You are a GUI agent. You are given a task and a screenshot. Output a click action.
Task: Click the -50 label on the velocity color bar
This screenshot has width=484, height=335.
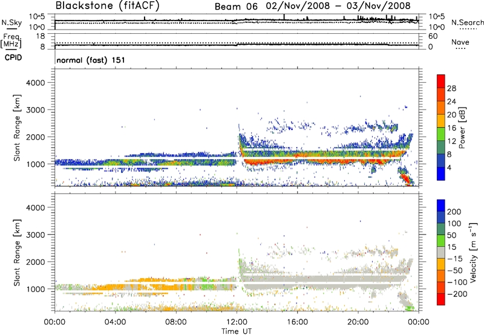click(x=455, y=270)
